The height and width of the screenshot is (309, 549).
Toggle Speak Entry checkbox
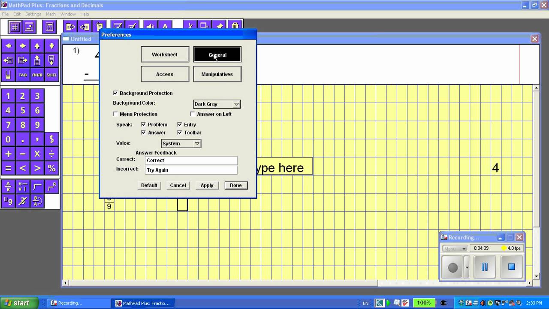pyautogui.click(x=180, y=124)
